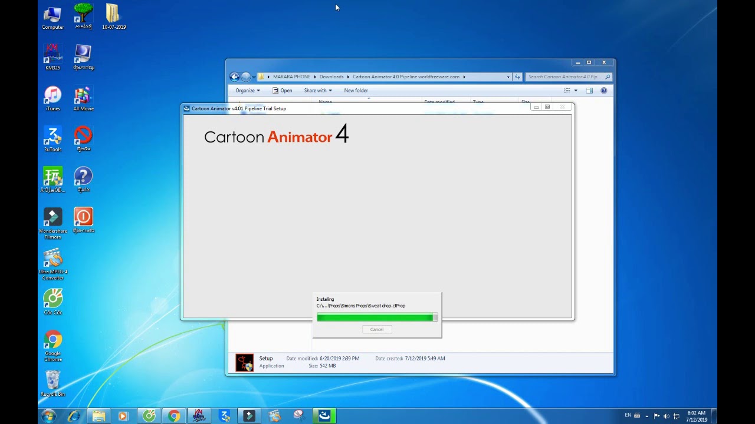Screen dimensions: 755x424
Task: Click the taskbar clock showing 6:02 AM
Action: [696, 416]
